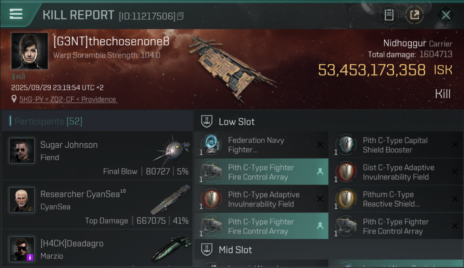Click Pithum C-Type Reactive Shield icon

coord(346,199)
